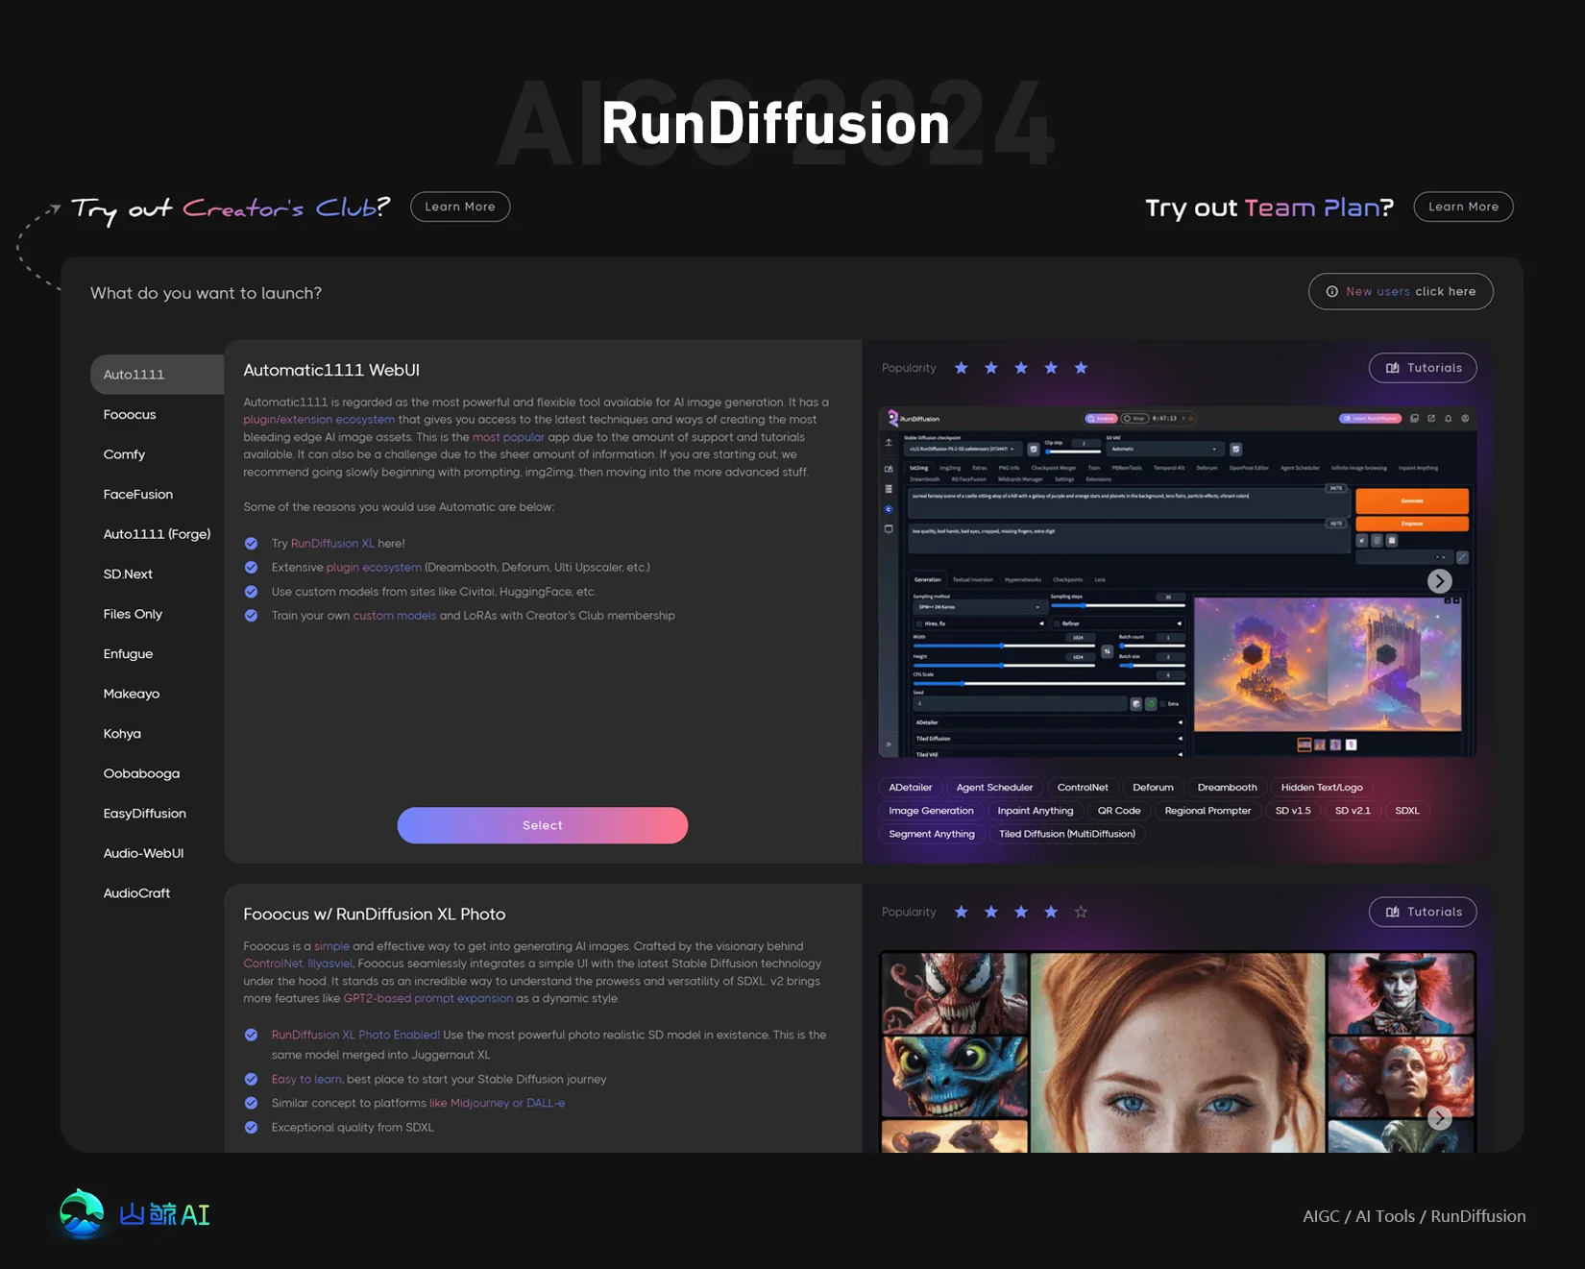Open the plugin/extension ecosystem link
This screenshot has height=1269, width=1585.
click(319, 420)
